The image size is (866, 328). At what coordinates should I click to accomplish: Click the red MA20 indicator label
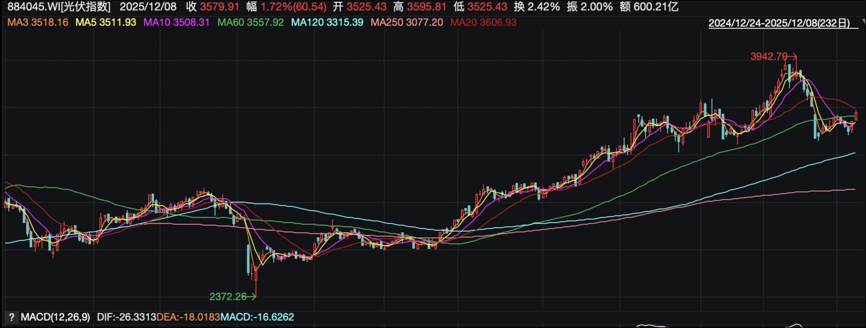[x=483, y=22]
